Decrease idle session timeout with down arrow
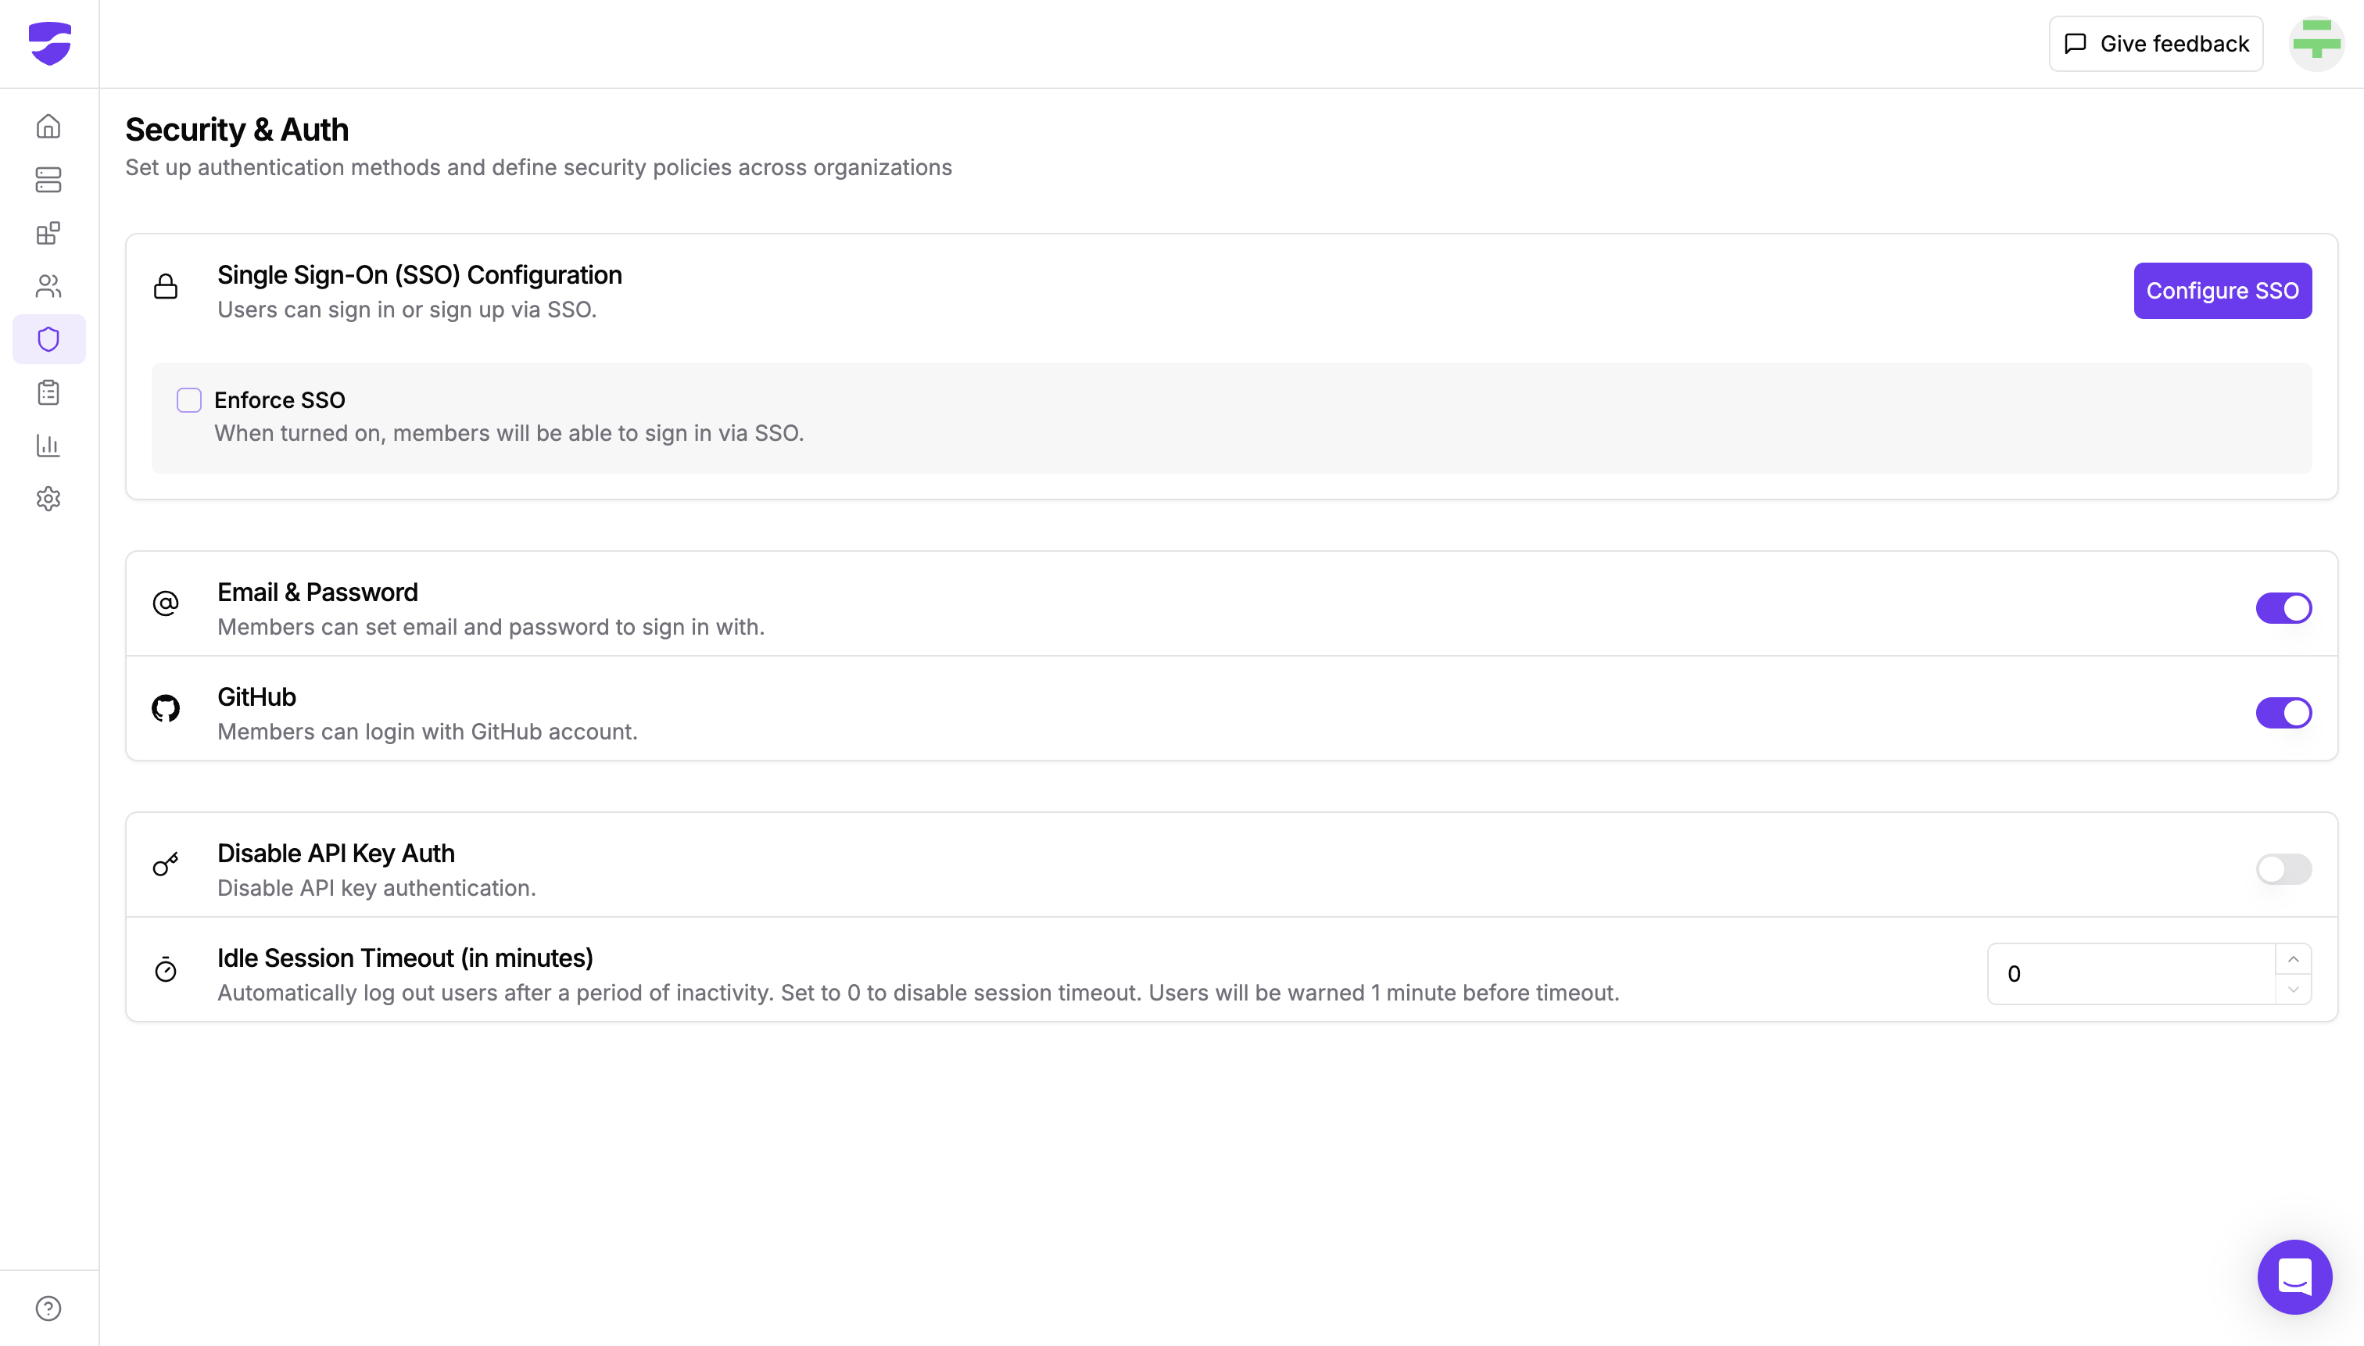This screenshot has width=2364, height=1346. [x=2293, y=989]
